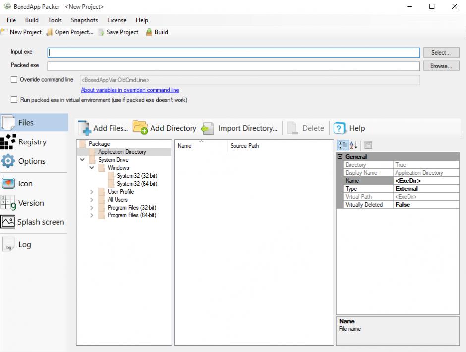Viewport: 466px width, 352px height.
Task: Open the License menu
Action: (117, 20)
